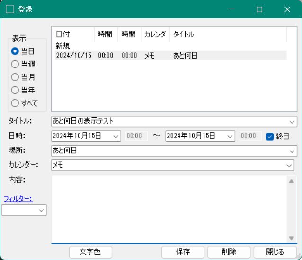This screenshot has width=302, height=260.
Task: Click the app icon in title bar
Action: click(9, 9)
